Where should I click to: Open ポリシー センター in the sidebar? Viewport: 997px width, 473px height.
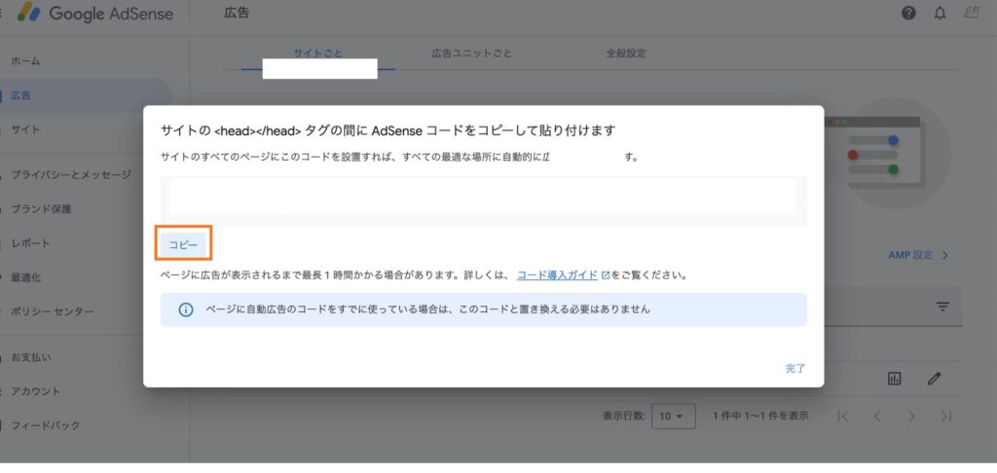tap(53, 312)
